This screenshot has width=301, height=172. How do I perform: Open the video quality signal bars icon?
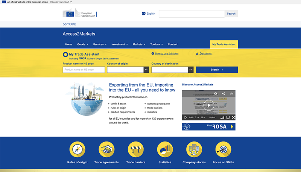coord(222,117)
